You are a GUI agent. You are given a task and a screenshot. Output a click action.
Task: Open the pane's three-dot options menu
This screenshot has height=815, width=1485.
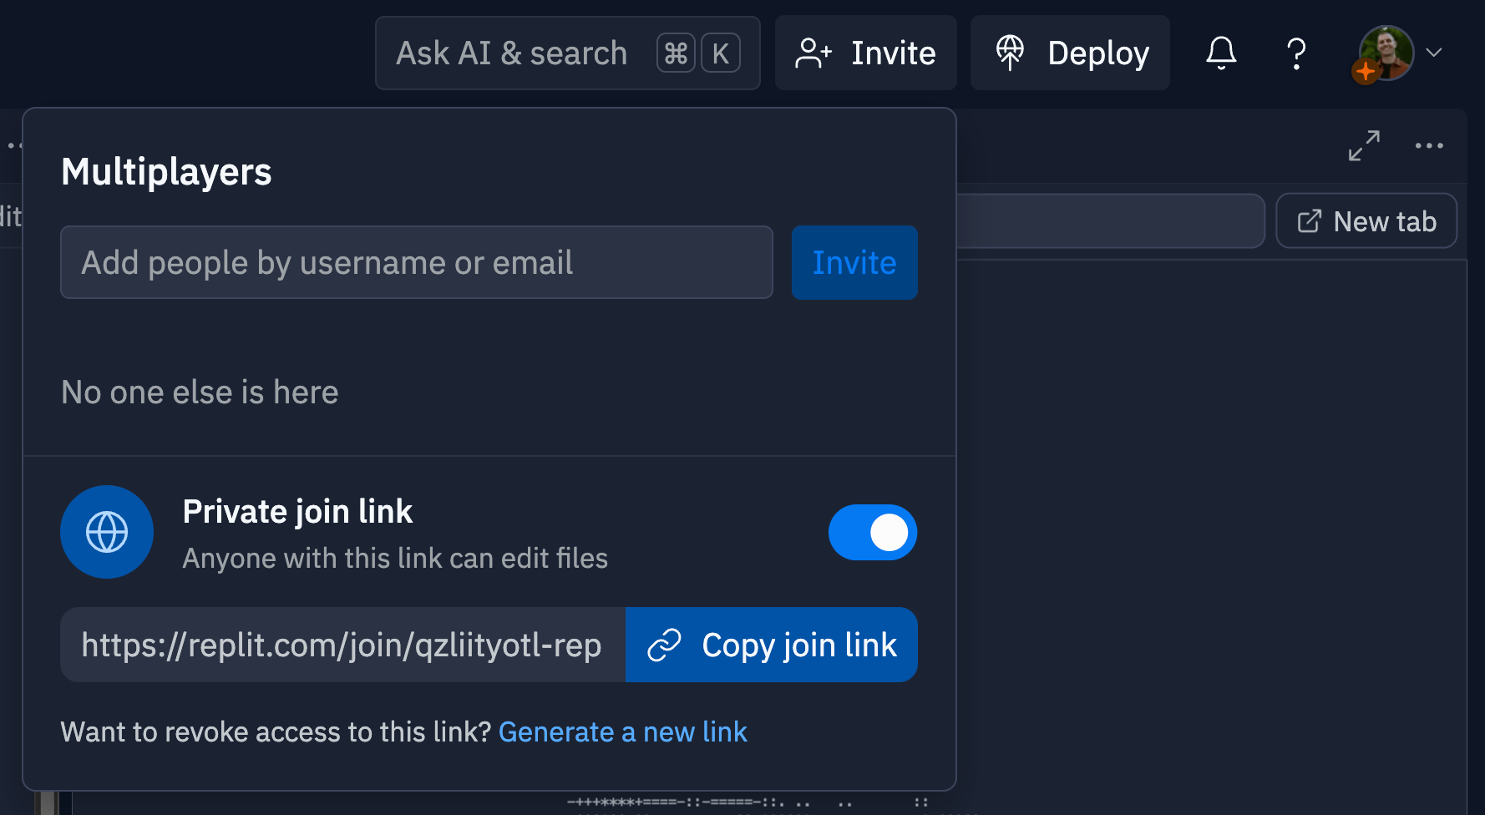(x=1429, y=145)
